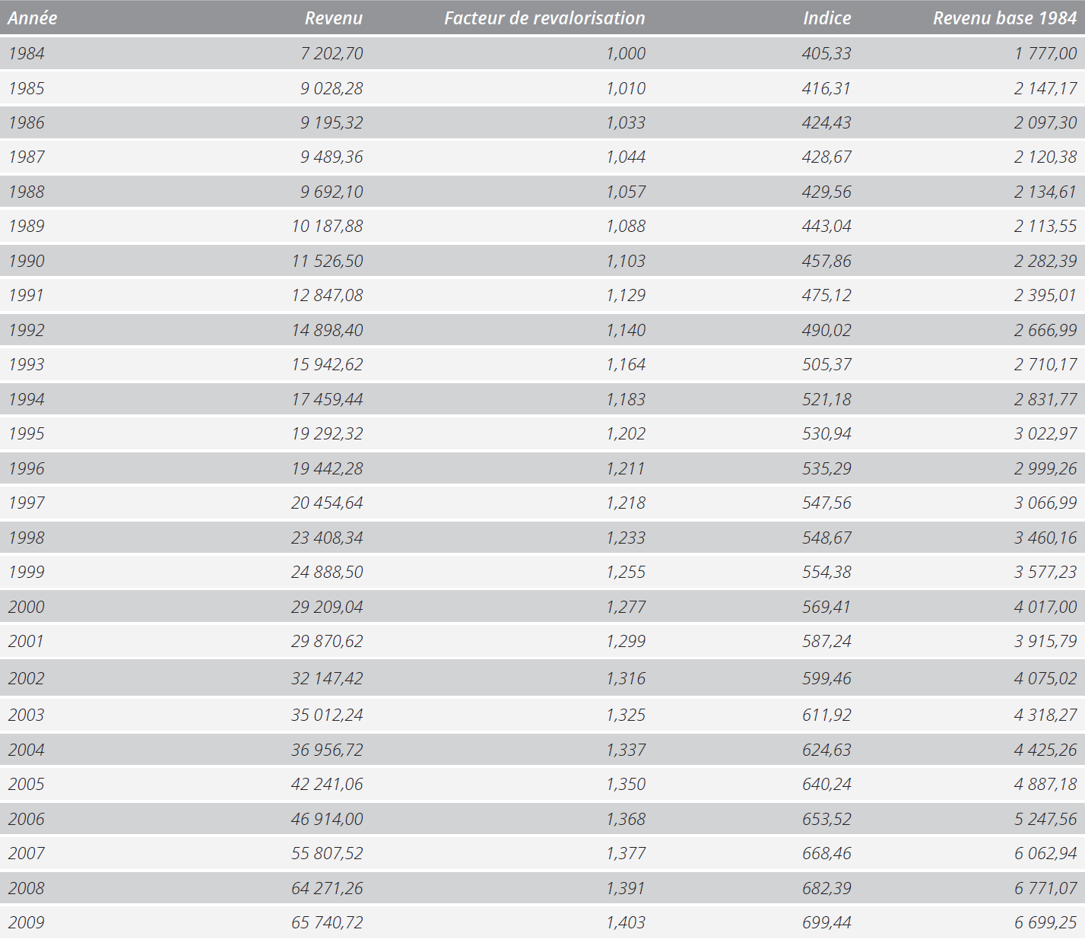Select the index value 668,46
The height and width of the screenshot is (939, 1085).
tap(826, 853)
